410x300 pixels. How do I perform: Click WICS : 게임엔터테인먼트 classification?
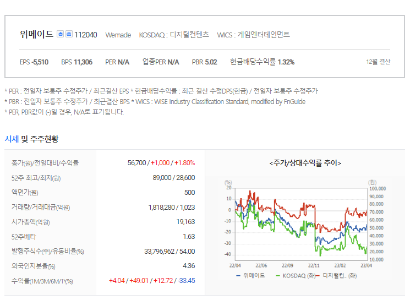[x=253, y=35]
